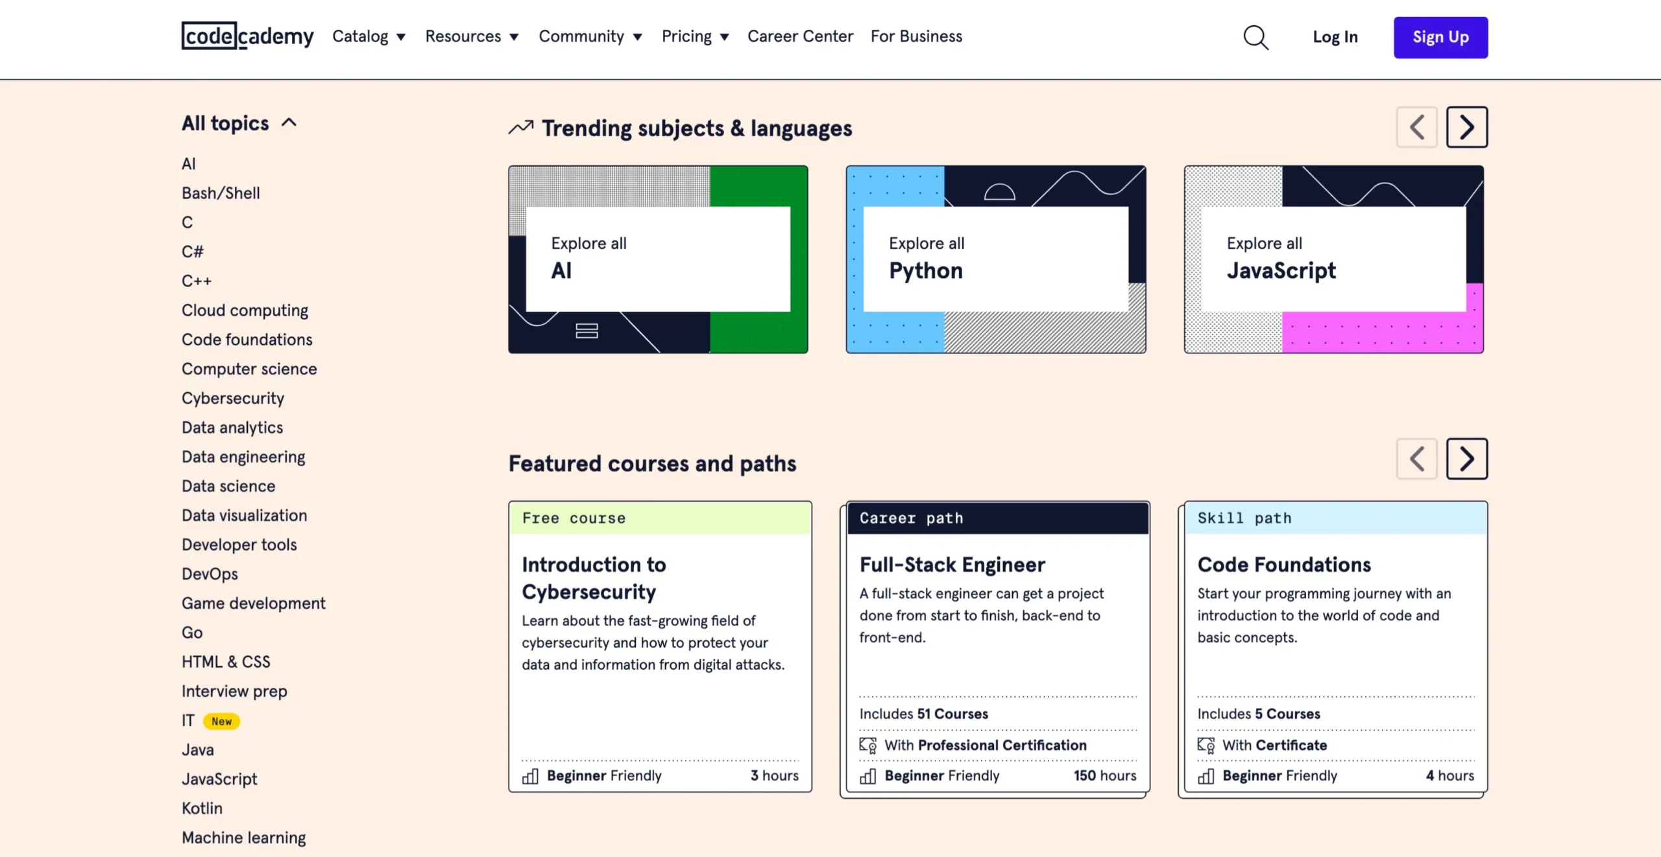Open the Pricing dropdown
The image size is (1661, 857).
click(x=696, y=36)
